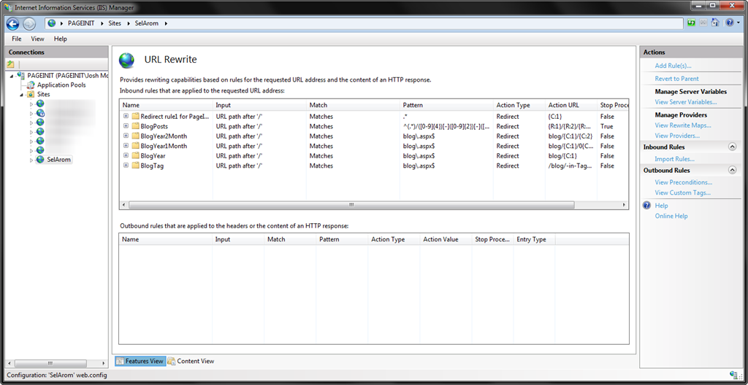The image size is (748, 385).
Task: Open View Server Variables link
Action: (685, 102)
